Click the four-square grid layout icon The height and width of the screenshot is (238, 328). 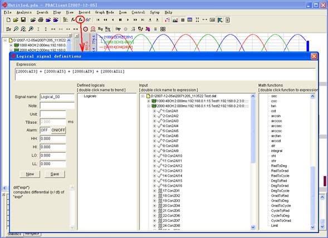point(163,29)
